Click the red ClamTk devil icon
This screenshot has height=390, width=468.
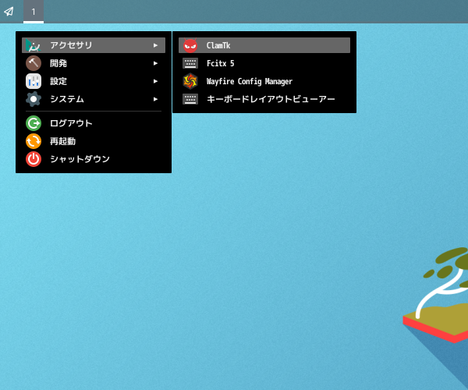click(x=190, y=45)
